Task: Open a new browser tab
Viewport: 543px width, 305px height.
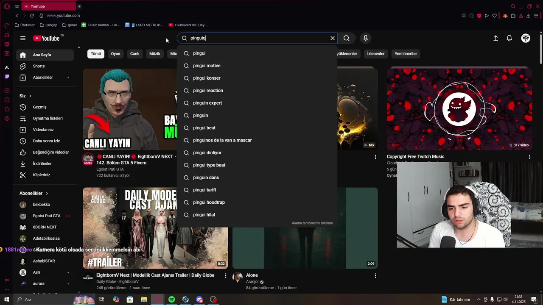Action: 79,6
